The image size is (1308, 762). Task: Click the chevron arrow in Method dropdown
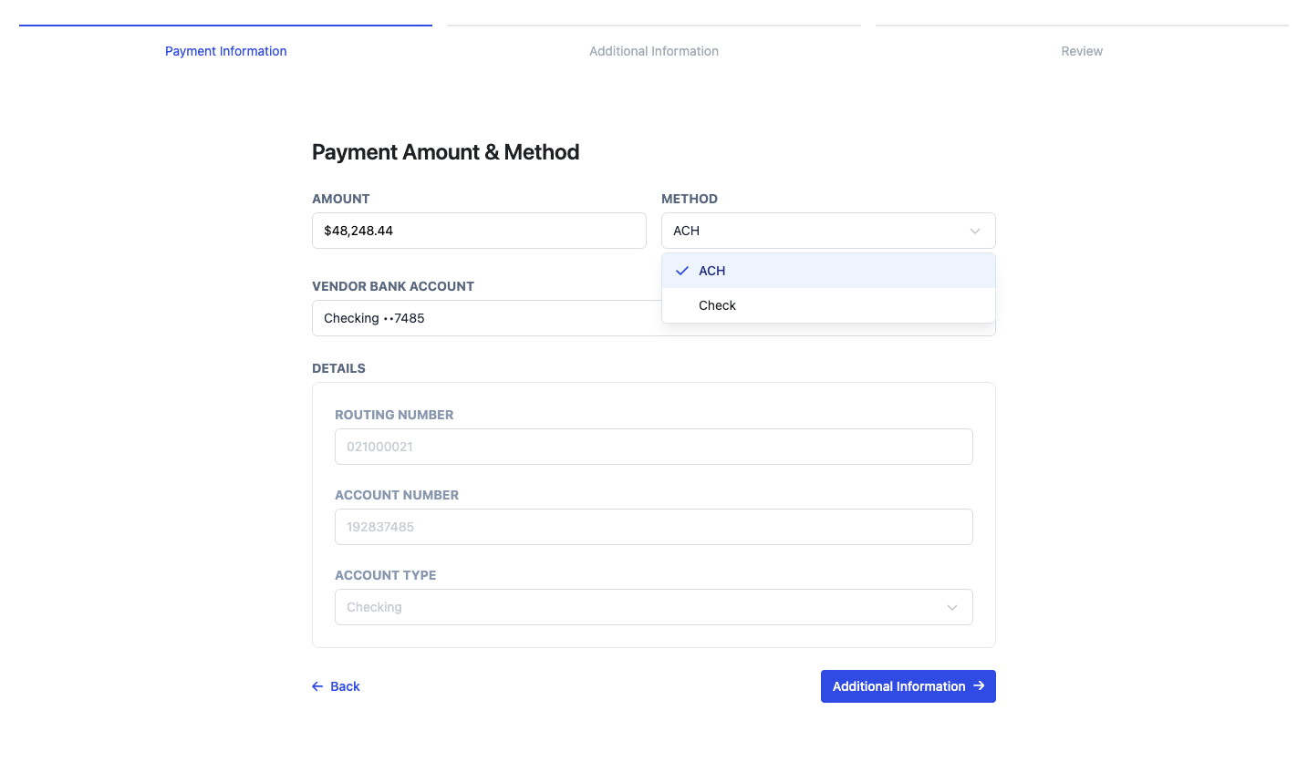click(975, 231)
